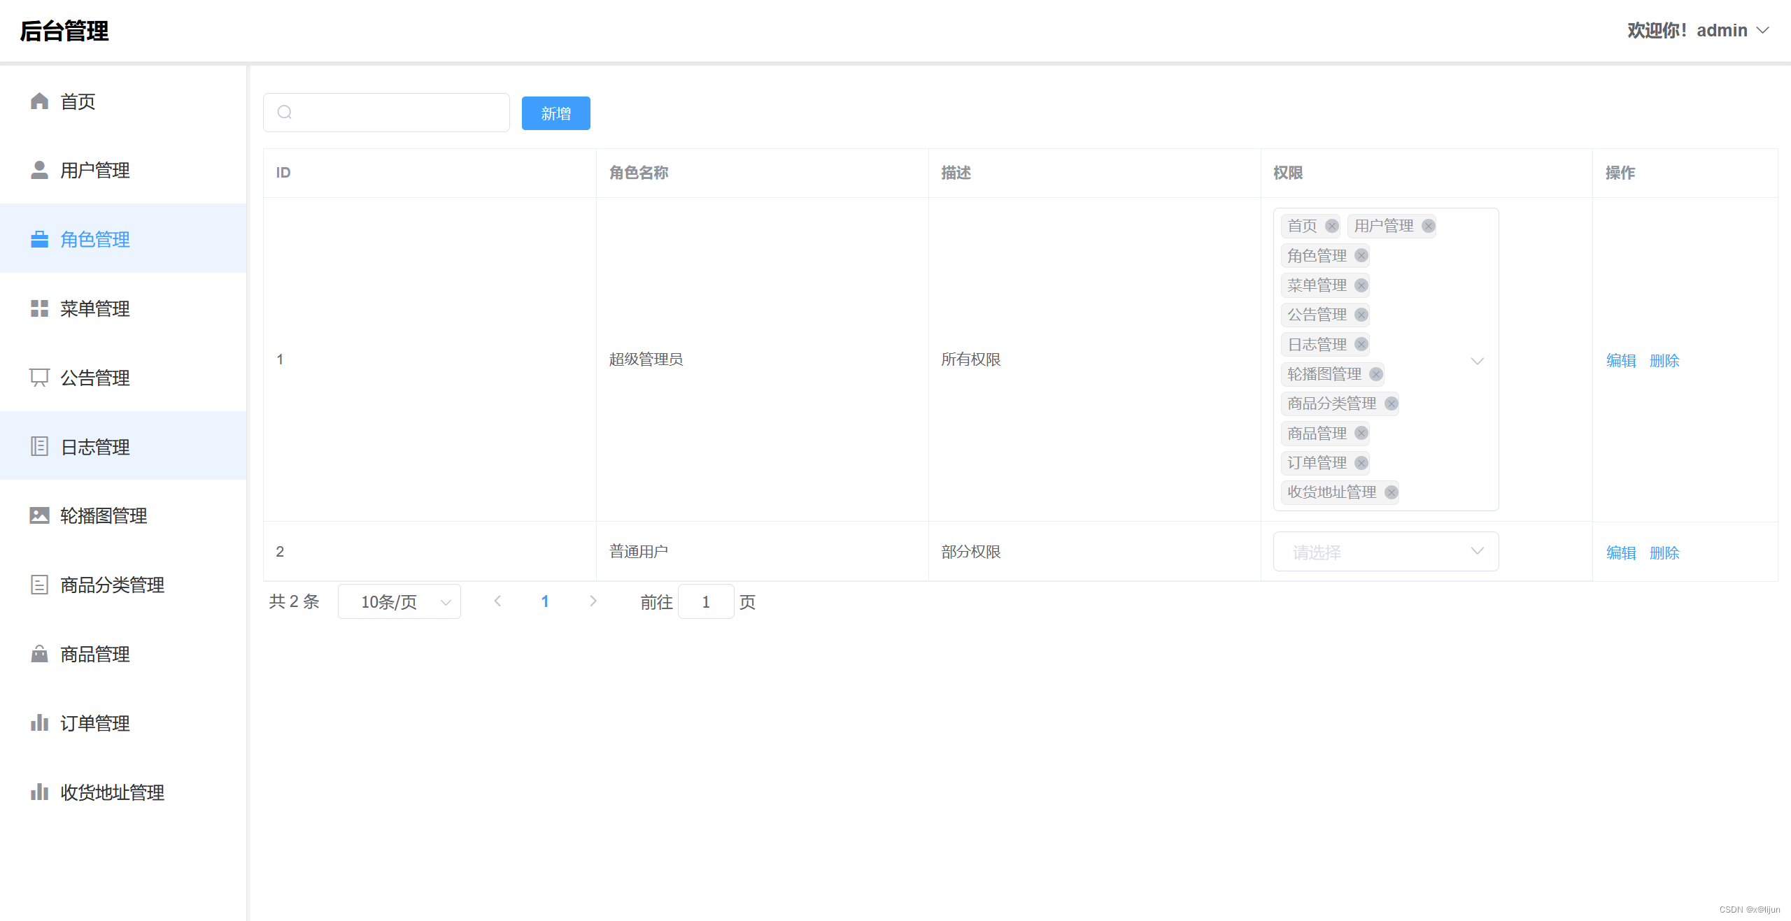This screenshot has width=1791, height=921.
Task: Open 菜单管理 in the sidebar
Action: click(x=123, y=308)
